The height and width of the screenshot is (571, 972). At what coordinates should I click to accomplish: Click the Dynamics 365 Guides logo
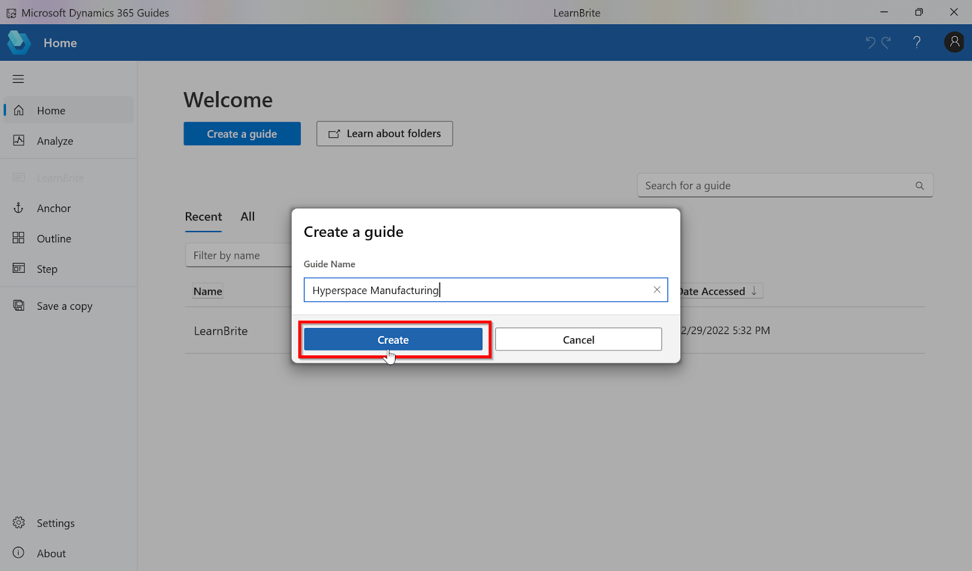pyautogui.click(x=19, y=43)
